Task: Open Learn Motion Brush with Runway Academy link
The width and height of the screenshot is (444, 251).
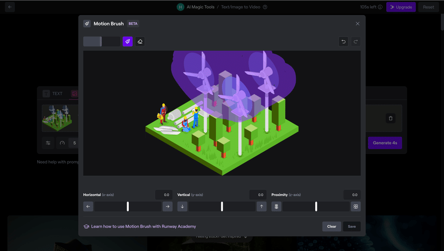Action: [144, 227]
